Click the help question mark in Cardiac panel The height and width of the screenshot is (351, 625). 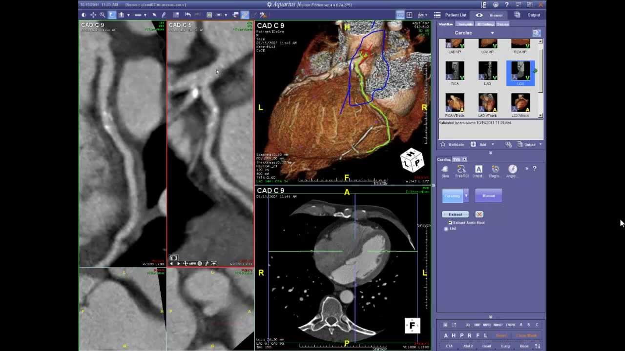click(x=535, y=169)
